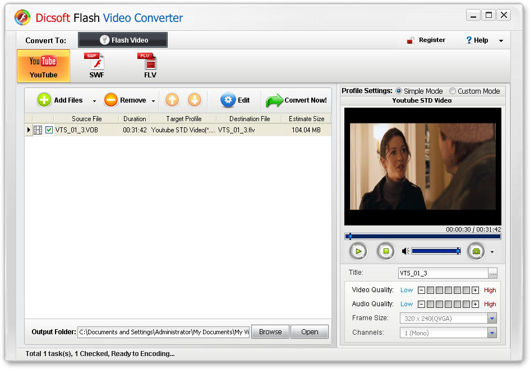Screen dimensions: 530x369
Task: Stop the preview video
Action: [386, 251]
